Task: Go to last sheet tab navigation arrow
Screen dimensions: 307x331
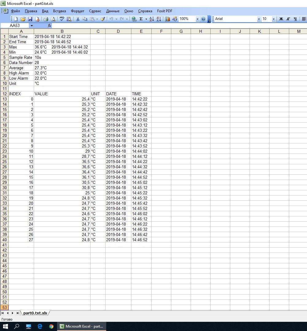Action: tap(18, 313)
